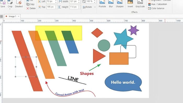Use the Top value stepper arrows
183x103 pixels.
56,7
